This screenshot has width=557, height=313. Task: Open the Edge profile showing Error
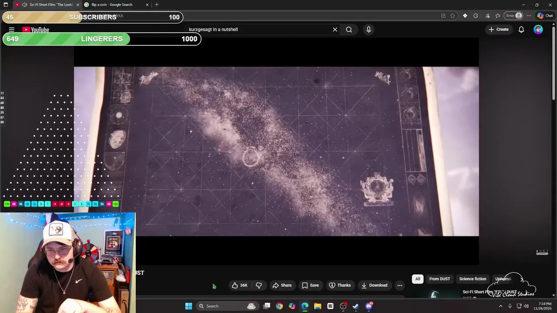(513, 16)
